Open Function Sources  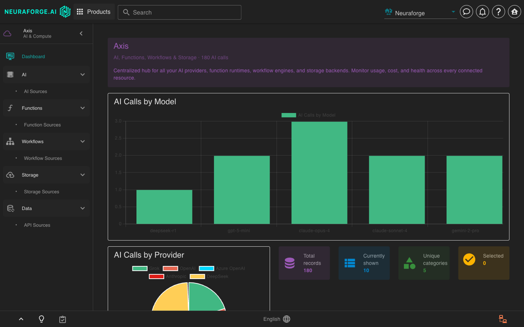[x=42, y=125]
